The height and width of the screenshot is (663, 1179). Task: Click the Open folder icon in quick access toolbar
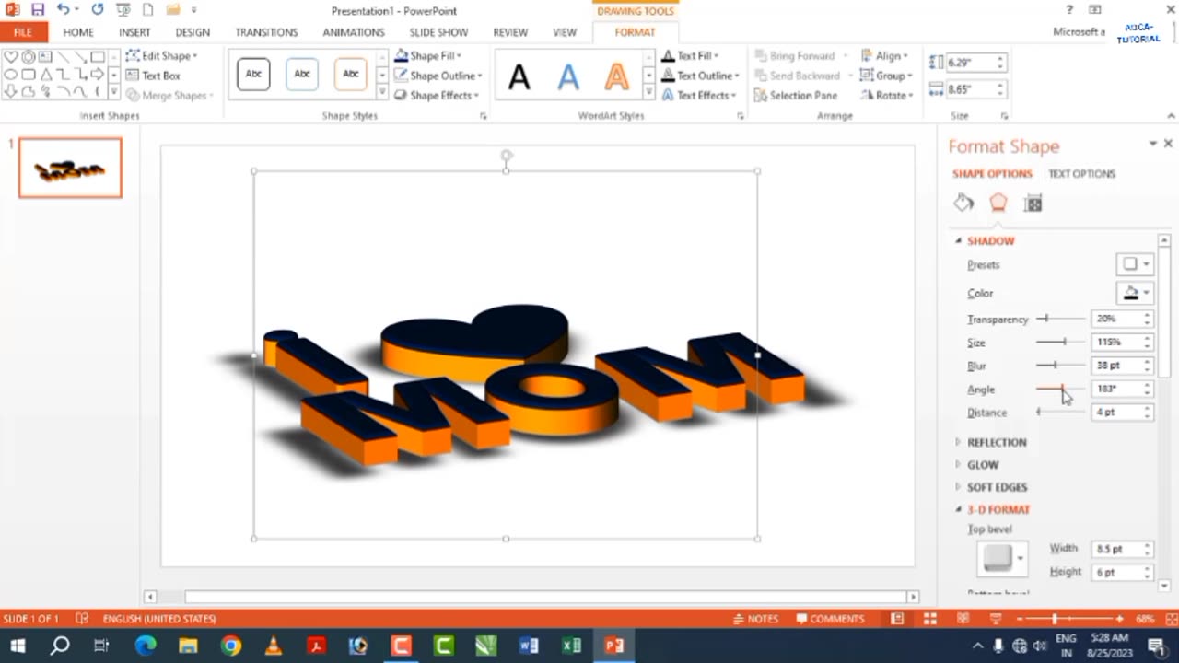(x=172, y=10)
